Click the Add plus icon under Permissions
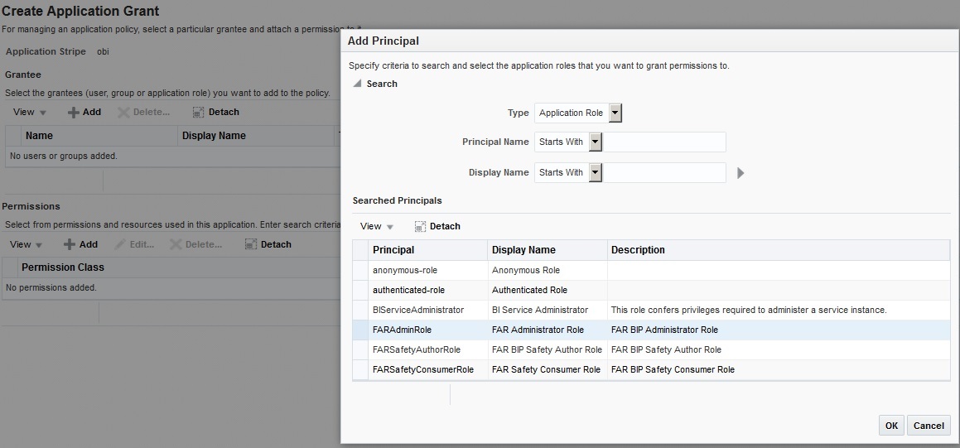Screen dimensions: 960x448 (x=70, y=244)
